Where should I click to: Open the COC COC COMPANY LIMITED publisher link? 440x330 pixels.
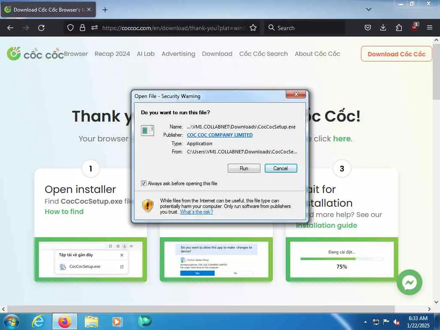pos(220,135)
